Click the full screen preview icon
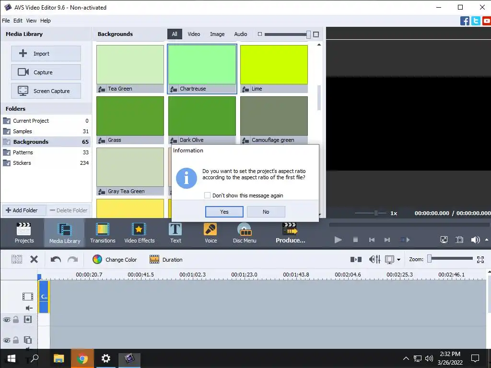This screenshot has width=491, height=368. 444,240
